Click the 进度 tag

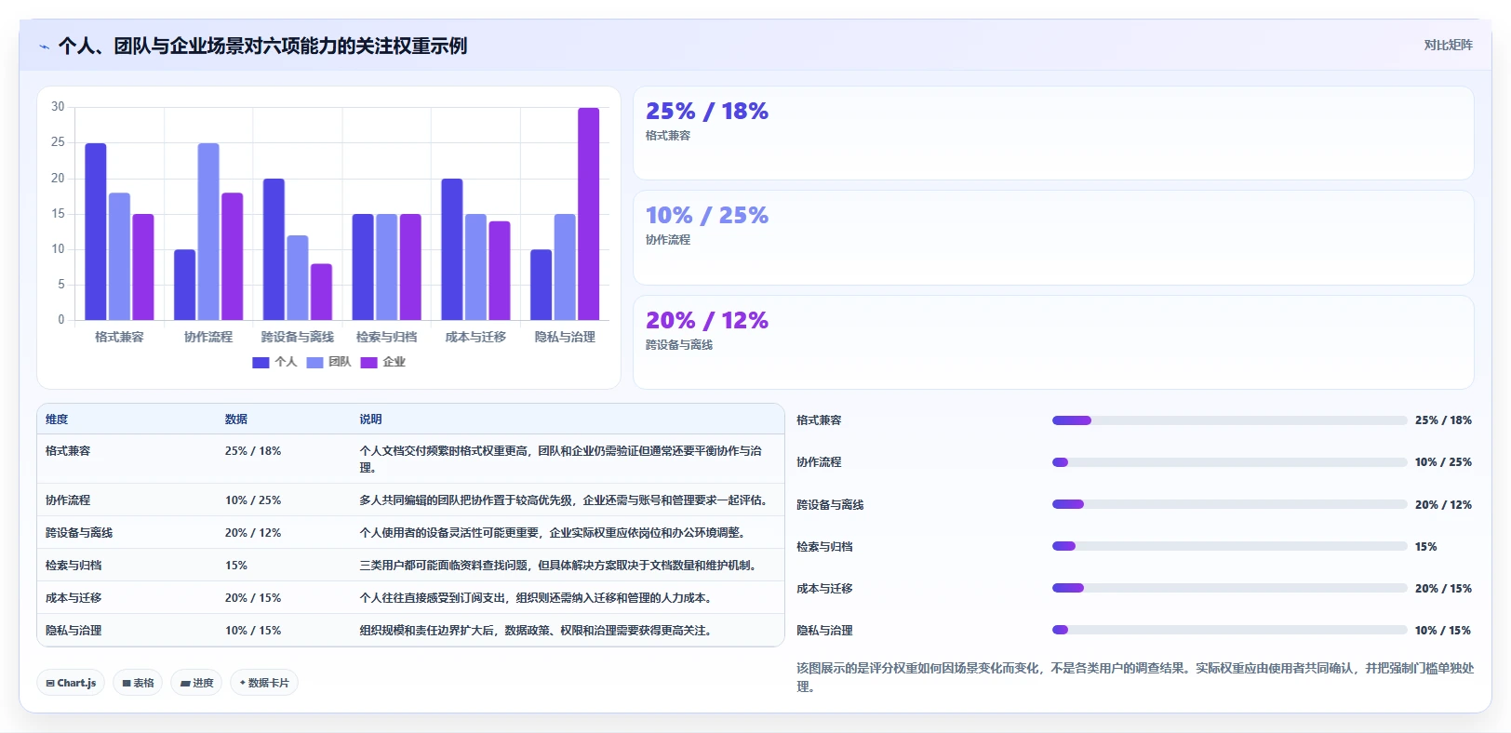coord(196,683)
